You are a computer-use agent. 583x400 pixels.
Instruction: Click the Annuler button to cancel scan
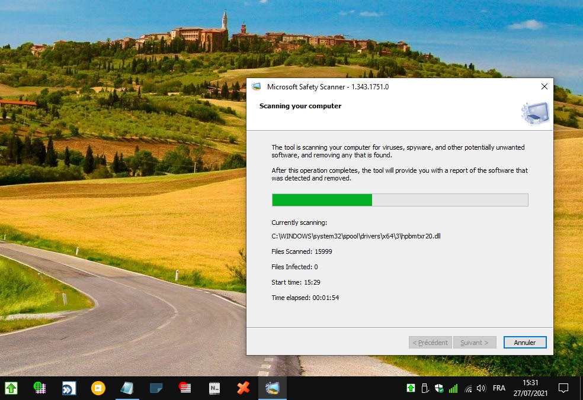tap(524, 343)
